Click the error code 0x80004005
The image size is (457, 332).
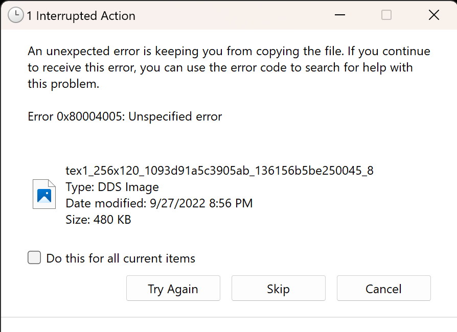(x=90, y=116)
